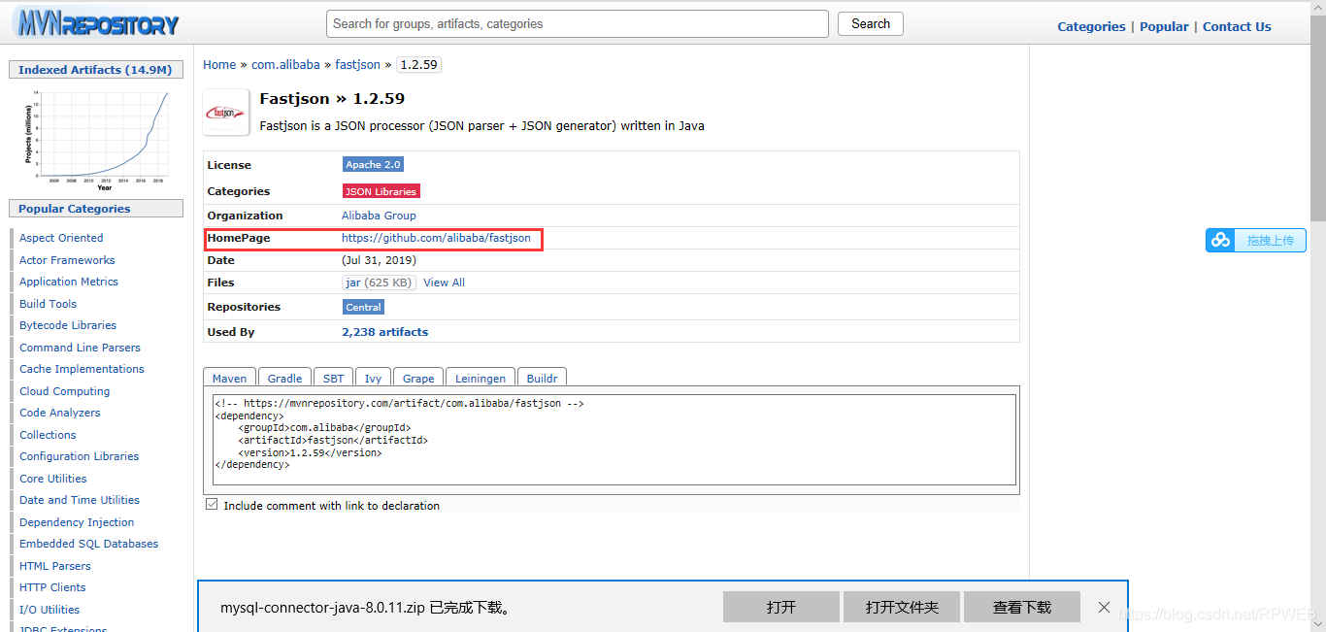Open the GitHub fastjson homepage link
This screenshot has width=1326, height=632.
(x=436, y=238)
